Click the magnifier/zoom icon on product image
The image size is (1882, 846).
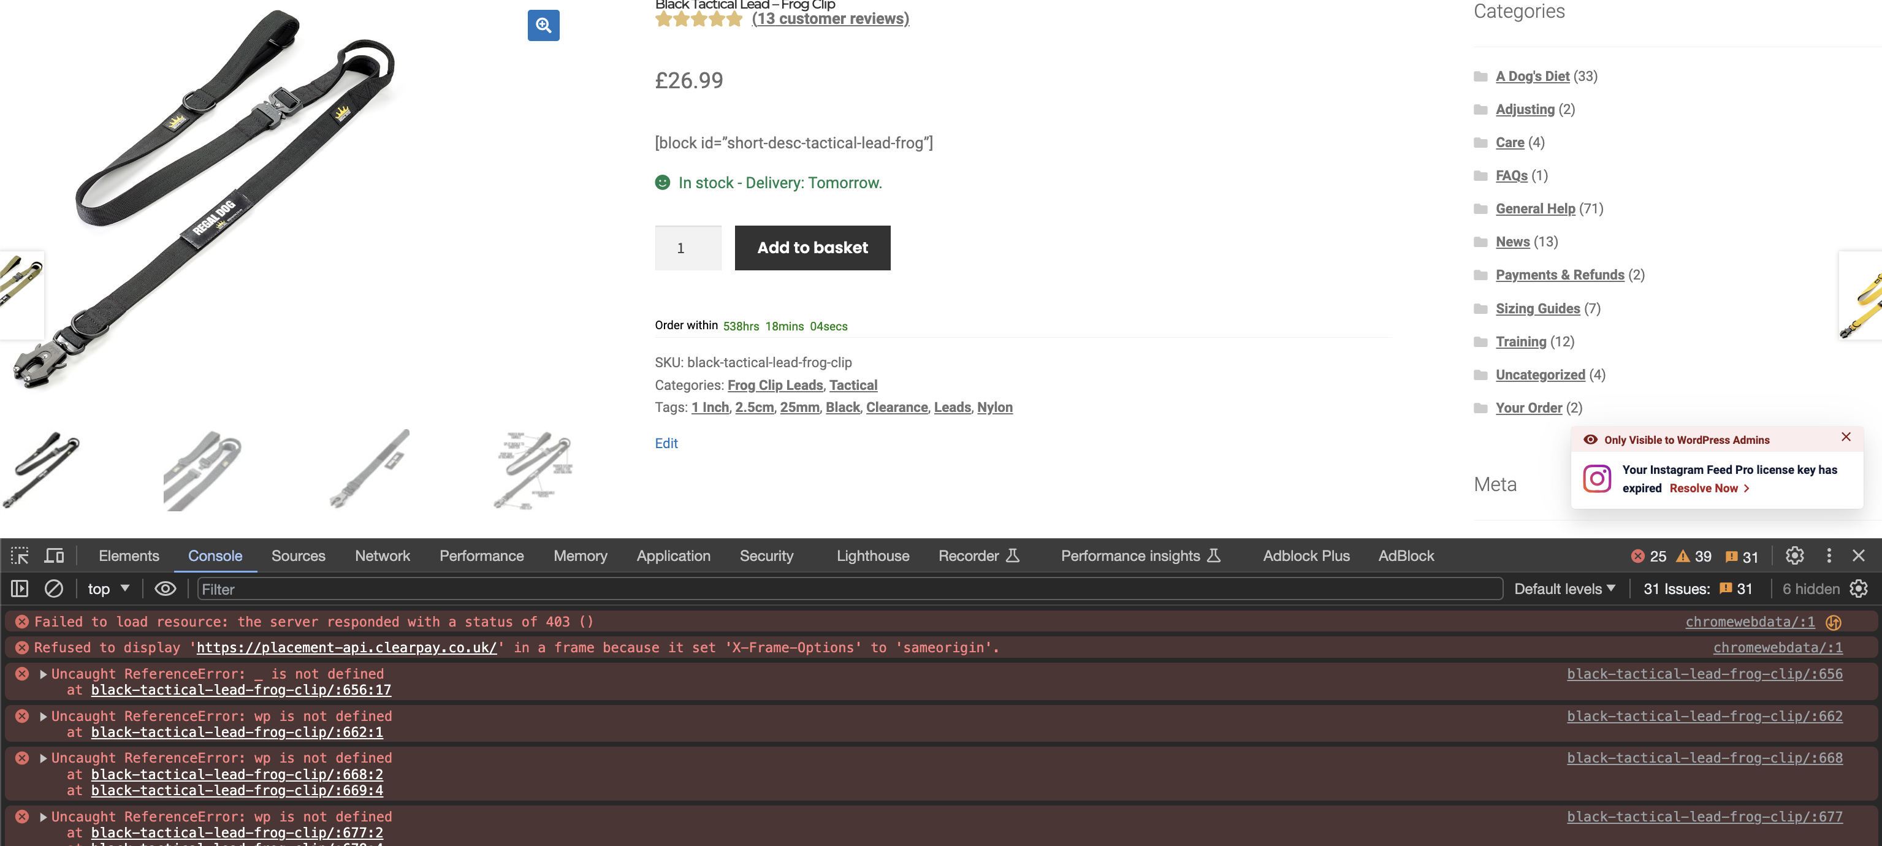click(x=544, y=24)
